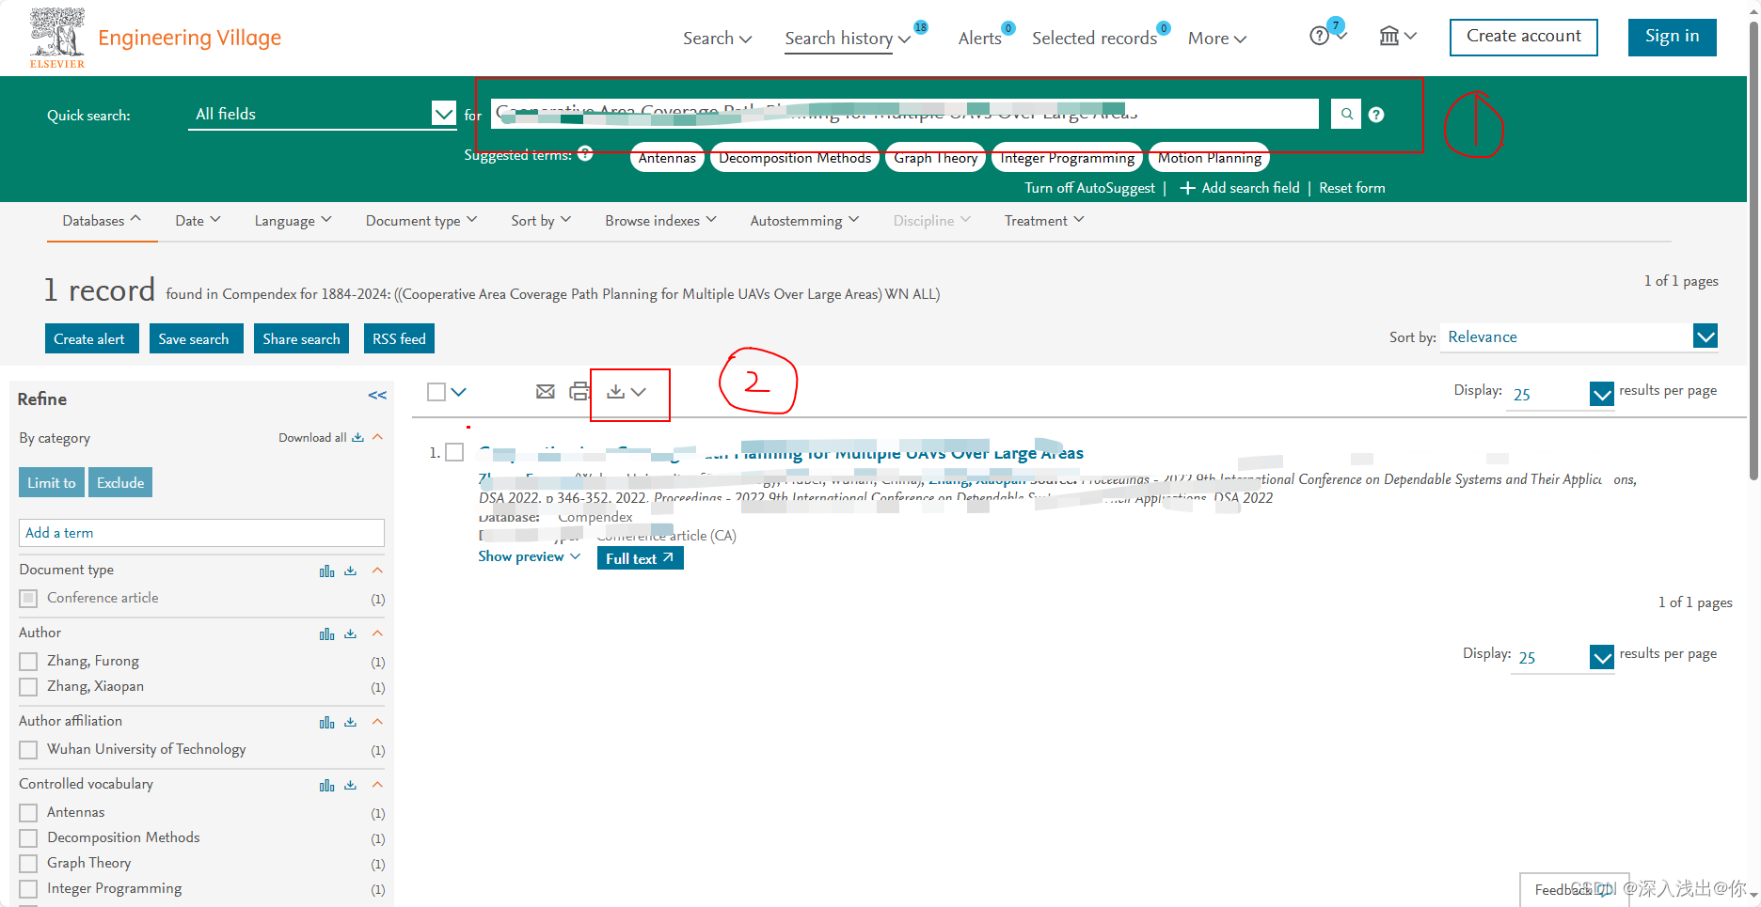Click the Limit to button
This screenshot has width=1761, height=907.
tap(52, 482)
